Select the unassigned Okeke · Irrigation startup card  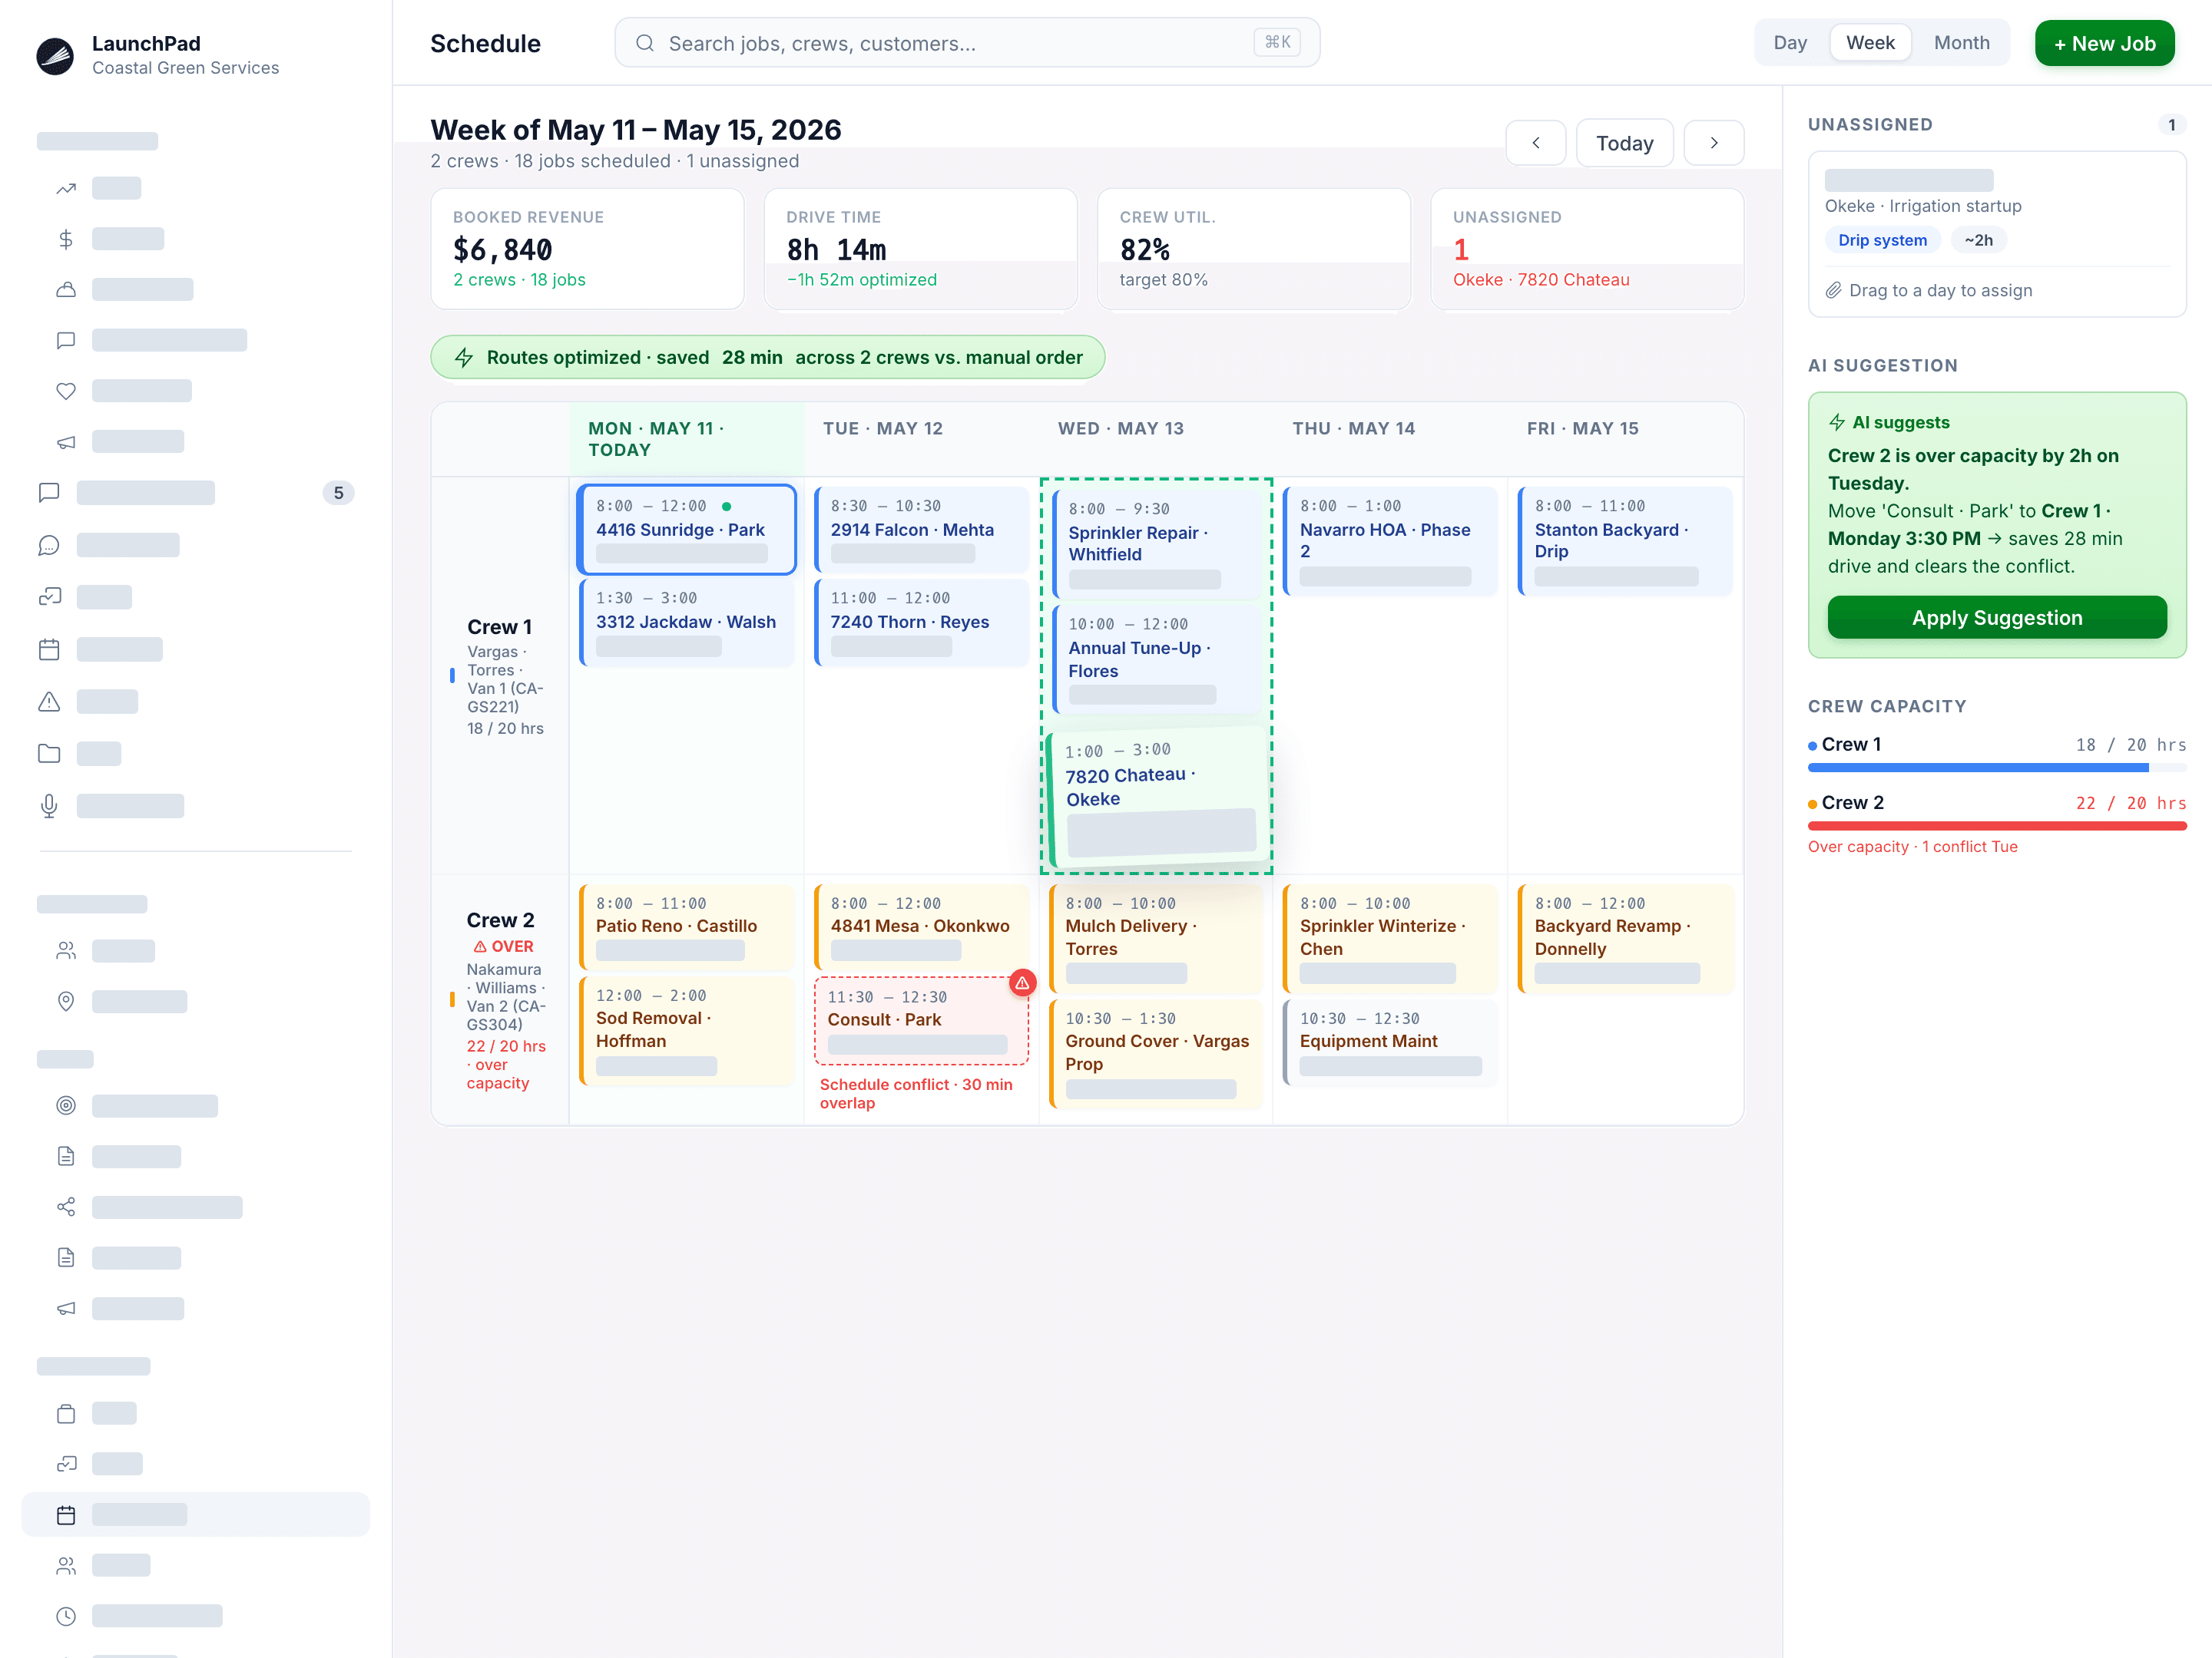1997,235
